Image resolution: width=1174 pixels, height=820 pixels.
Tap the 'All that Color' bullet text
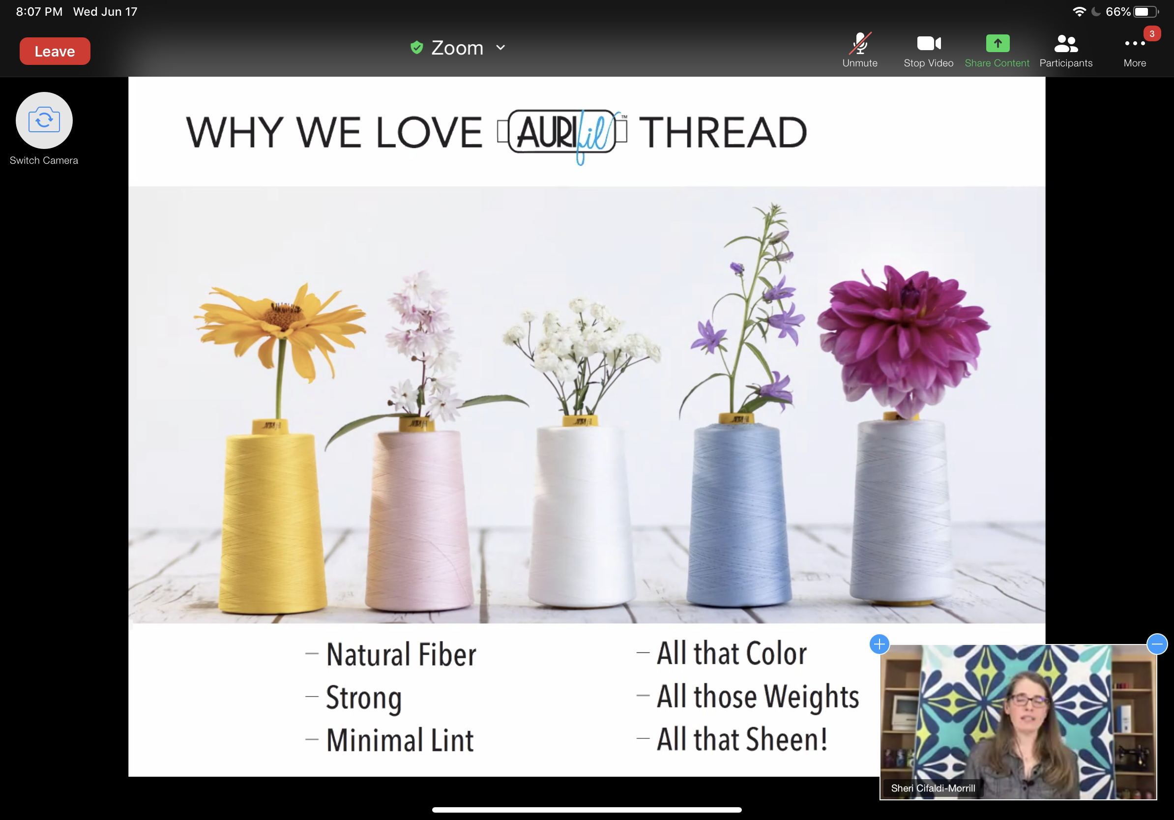coord(732,653)
